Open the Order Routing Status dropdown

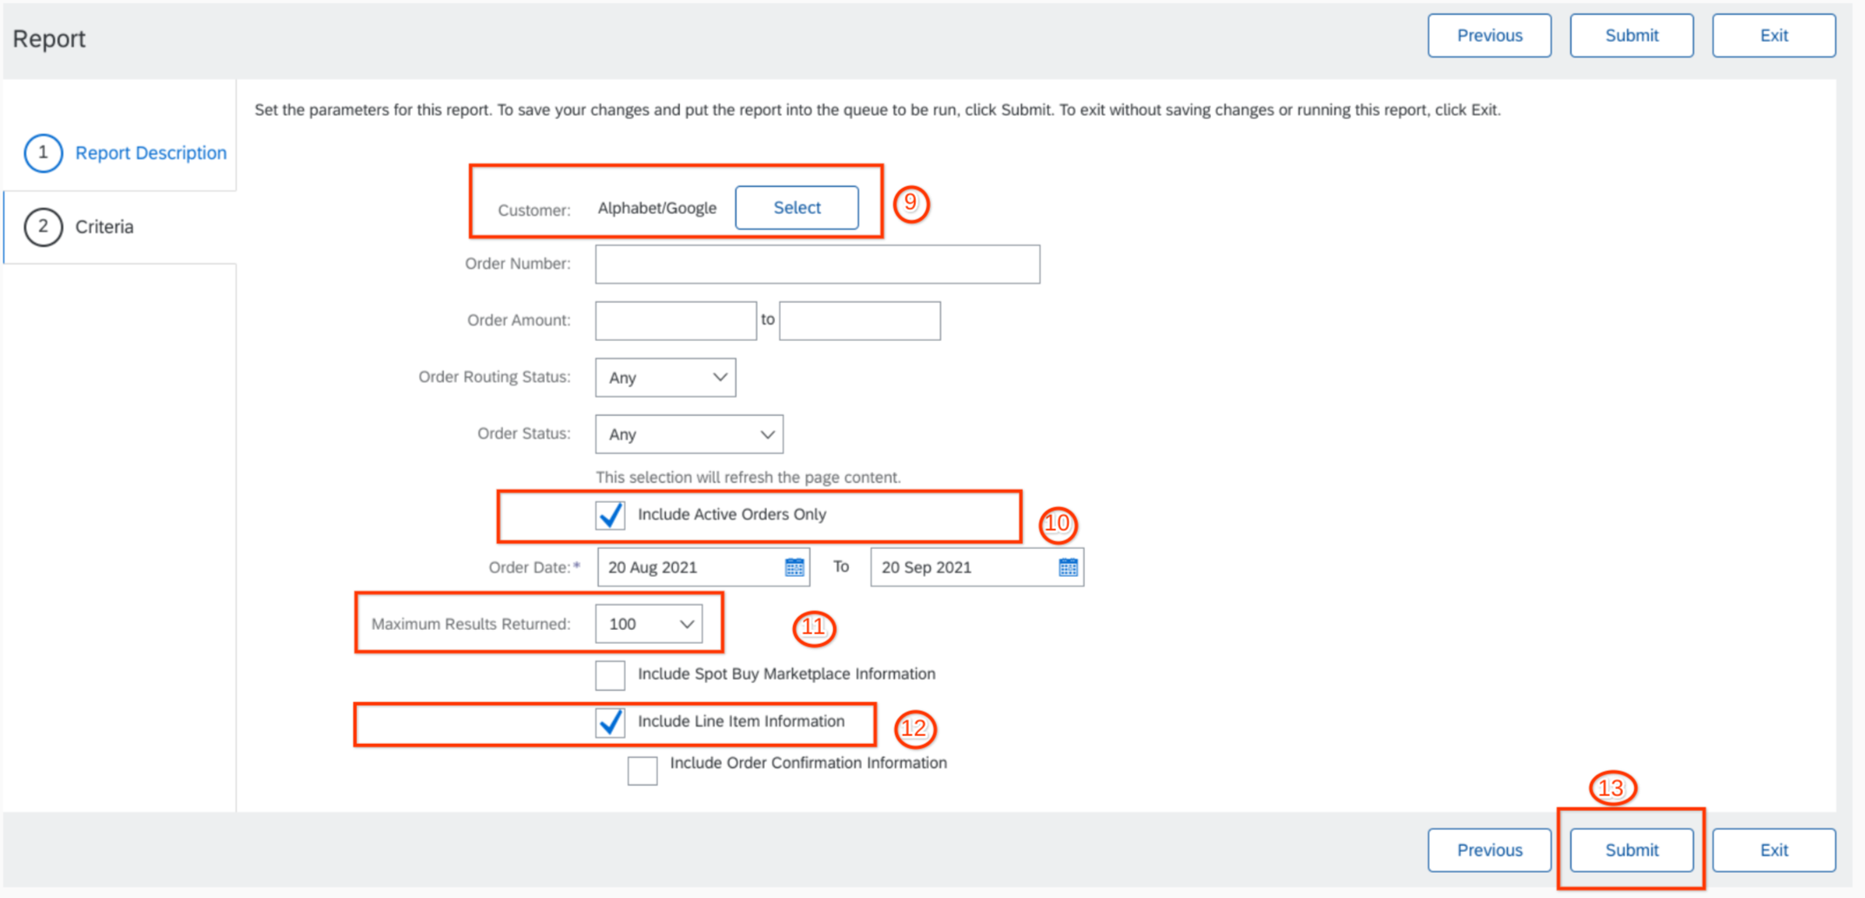coord(665,378)
